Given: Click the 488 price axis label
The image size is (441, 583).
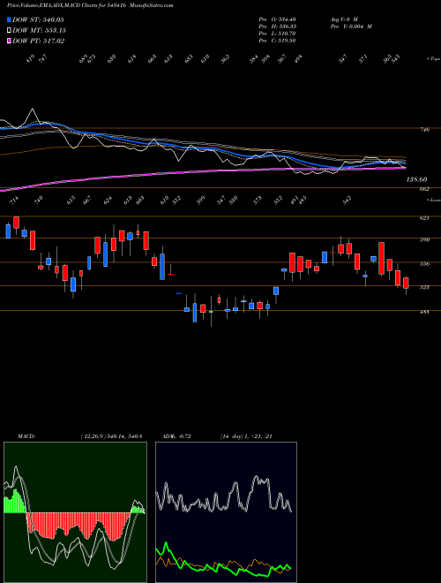Looking at the screenshot, I should coord(424,312).
